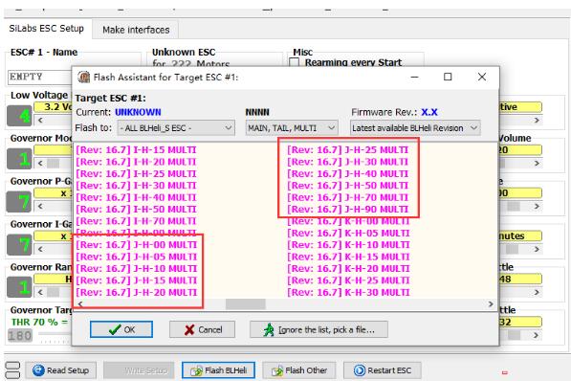
Task: Click the ESC Name input field showing EMPTY
Action: tap(39, 77)
